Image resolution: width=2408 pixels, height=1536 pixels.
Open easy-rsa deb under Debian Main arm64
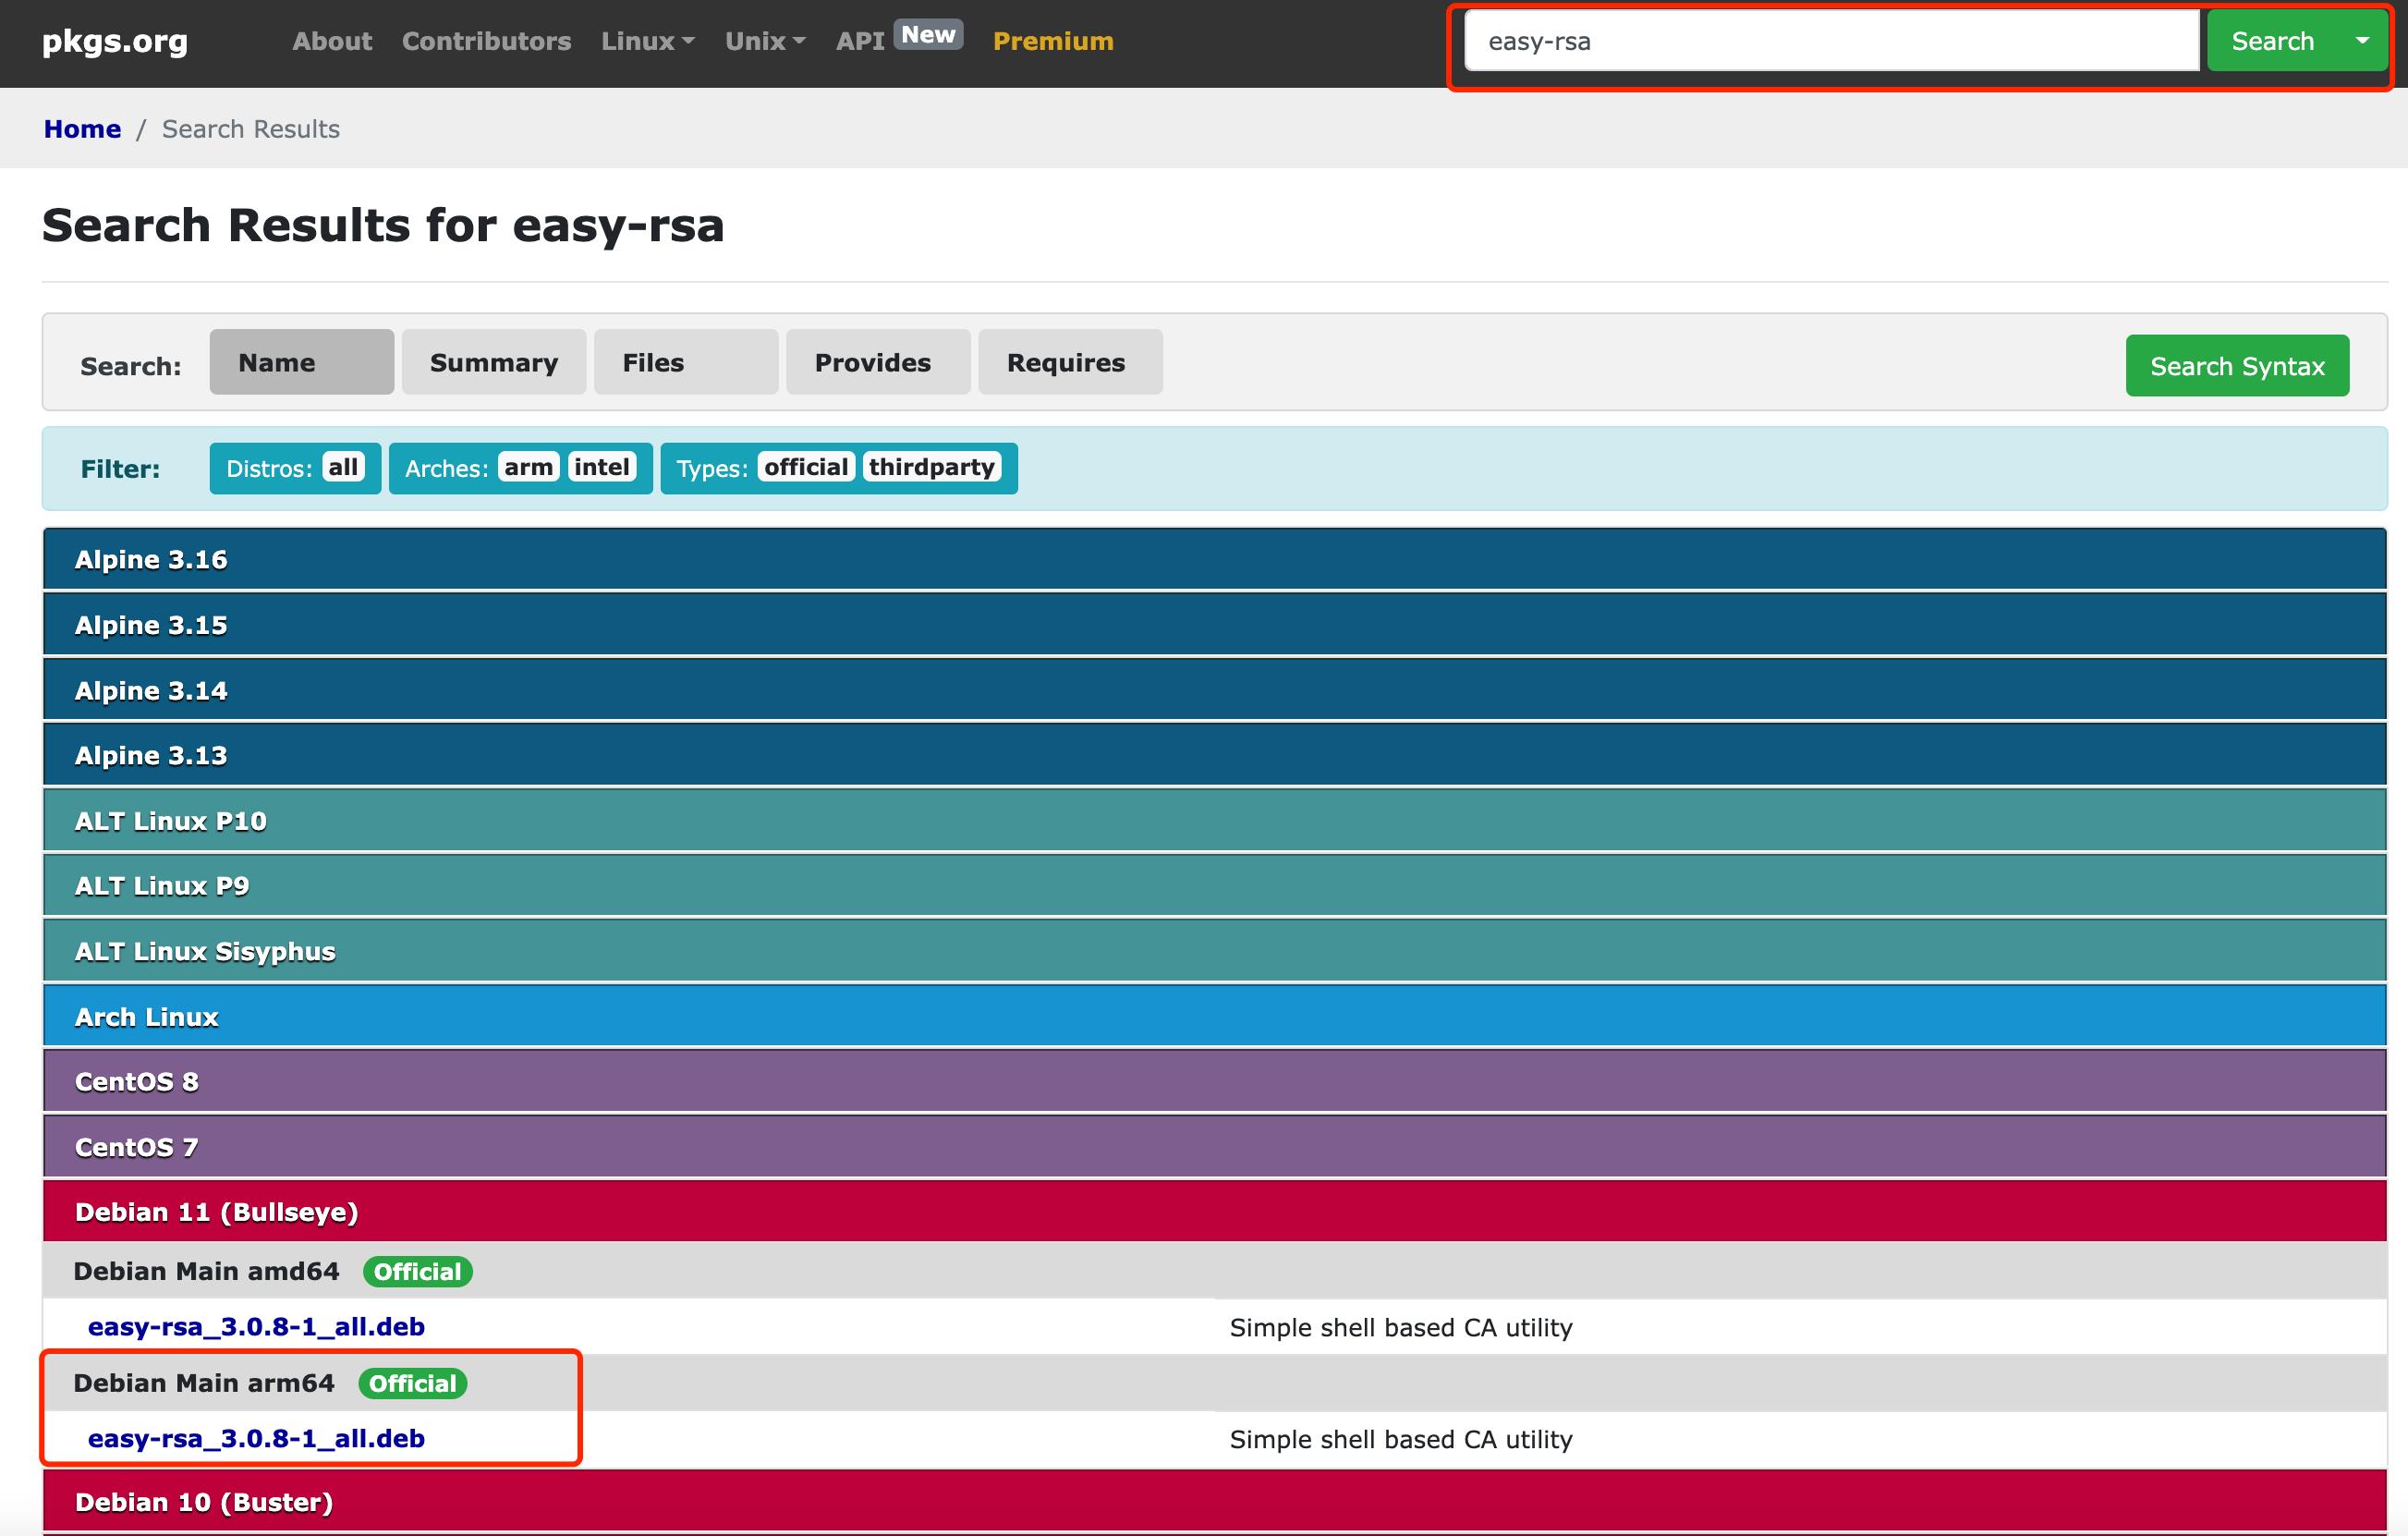[256, 1438]
